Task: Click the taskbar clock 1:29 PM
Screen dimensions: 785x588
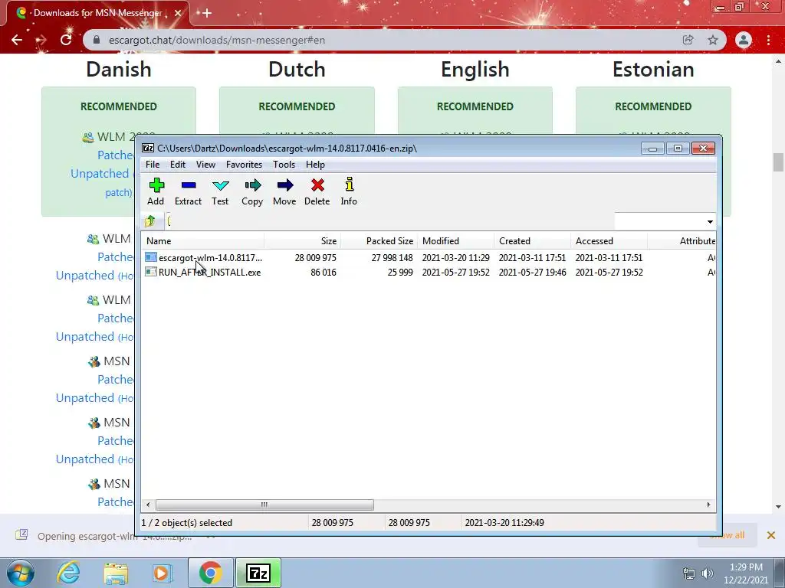Action: pos(746,567)
